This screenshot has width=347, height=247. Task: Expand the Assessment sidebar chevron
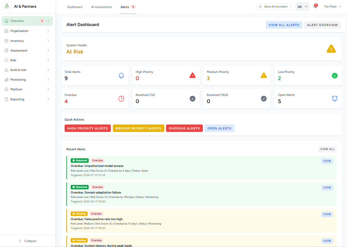tap(48, 50)
